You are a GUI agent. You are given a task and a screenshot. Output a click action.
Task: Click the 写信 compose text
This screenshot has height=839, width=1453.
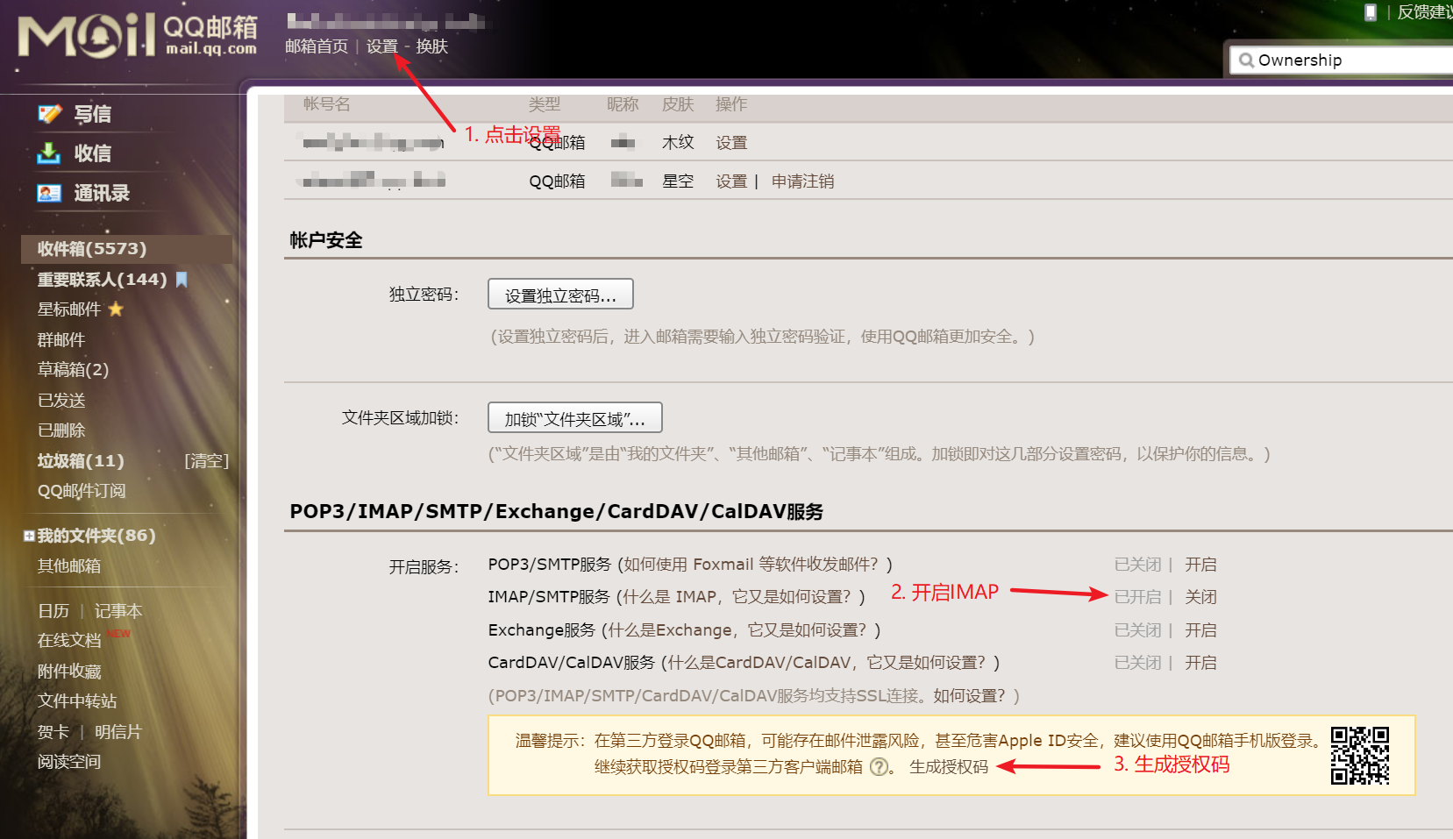point(92,114)
